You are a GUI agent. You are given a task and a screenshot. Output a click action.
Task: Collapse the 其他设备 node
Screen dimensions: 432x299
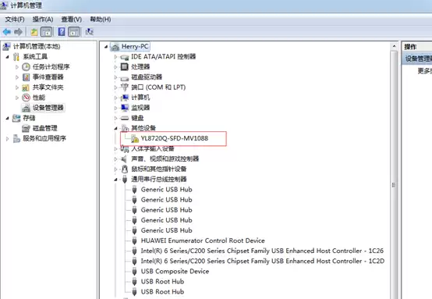click(116, 128)
